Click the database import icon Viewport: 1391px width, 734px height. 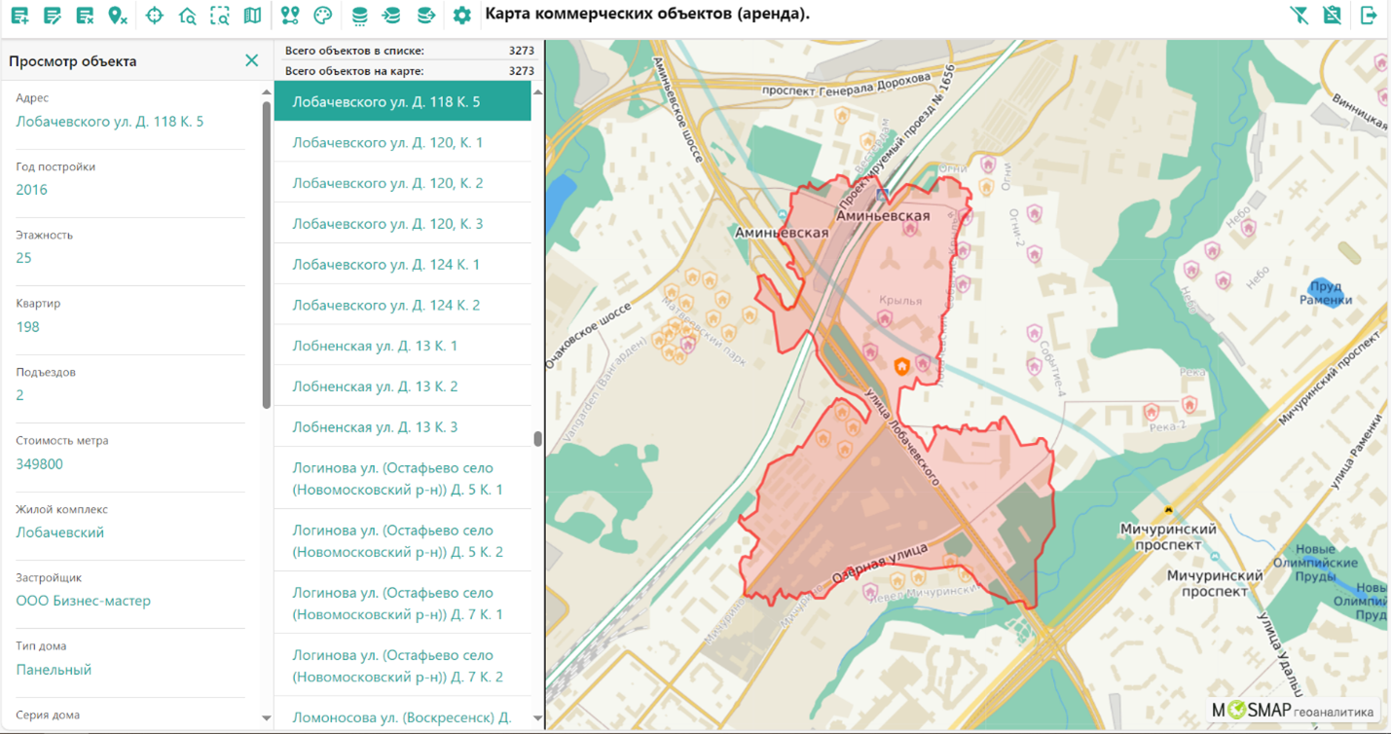pos(391,16)
